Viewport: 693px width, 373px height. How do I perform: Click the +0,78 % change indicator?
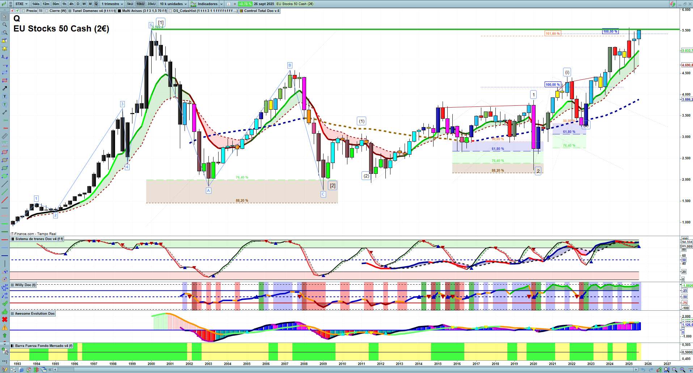245,4
